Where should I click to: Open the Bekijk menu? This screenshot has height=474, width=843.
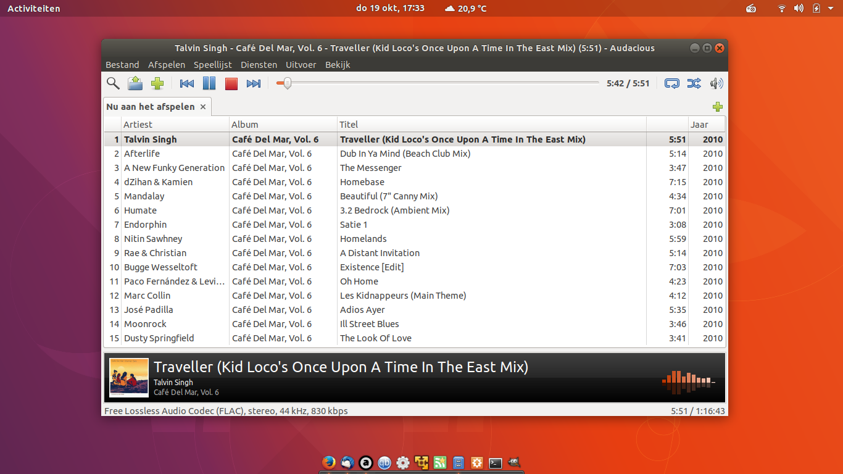338,65
